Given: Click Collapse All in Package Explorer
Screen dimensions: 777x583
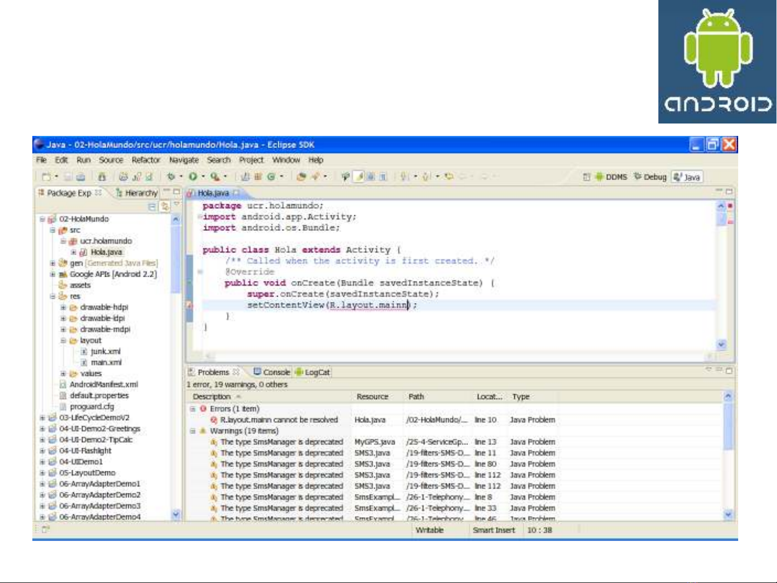Looking at the screenshot, I should 152,207.
